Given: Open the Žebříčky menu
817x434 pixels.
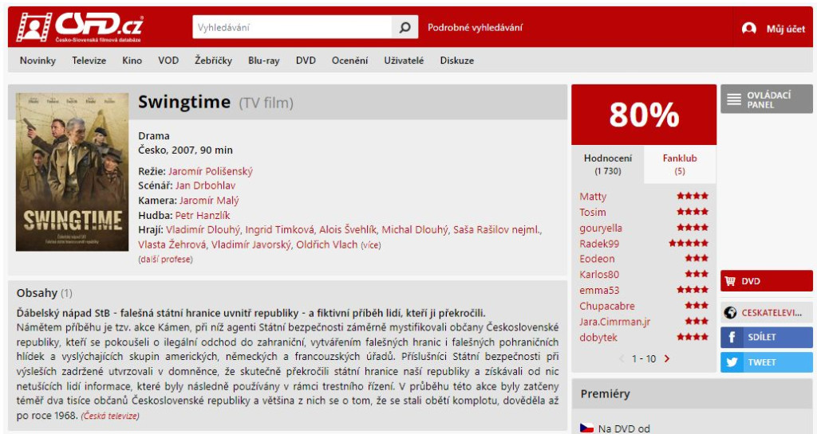Looking at the screenshot, I should pyautogui.click(x=214, y=61).
